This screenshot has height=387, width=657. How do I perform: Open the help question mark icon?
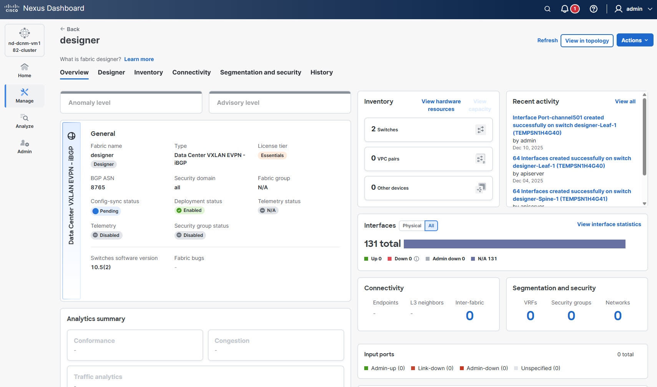tap(594, 9)
